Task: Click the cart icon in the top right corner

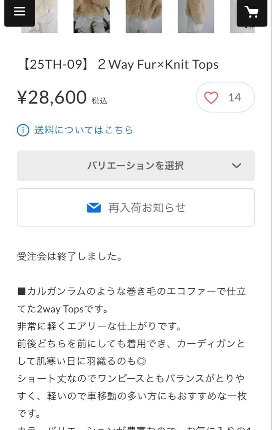Action: (x=252, y=12)
